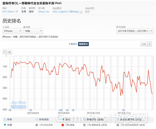The width and height of the screenshot is (156, 129).
Task: Switch to the 下载排名 tab
Action: (73, 44)
